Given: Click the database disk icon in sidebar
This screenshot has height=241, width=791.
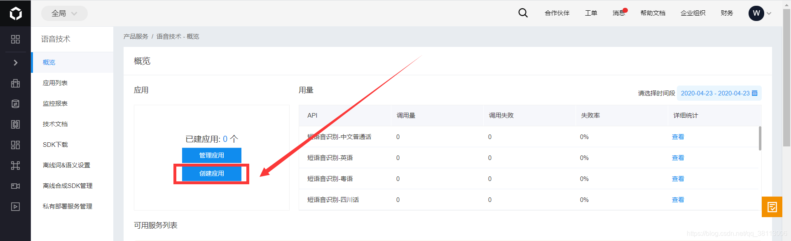Looking at the screenshot, I should point(15,104).
